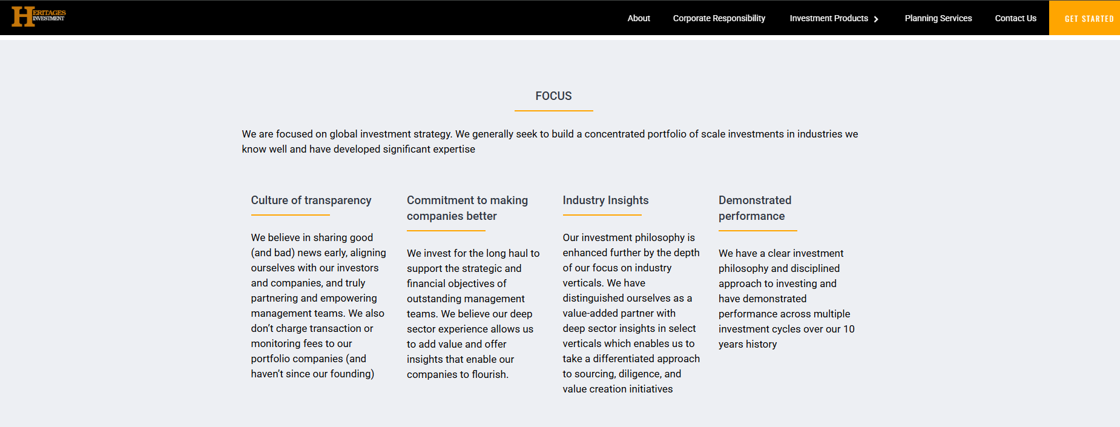Image resolution: width=1120 pixels, height=427 pixels.
Task: Click the global investment strategy intro paragraph
Action: (550, 142)
